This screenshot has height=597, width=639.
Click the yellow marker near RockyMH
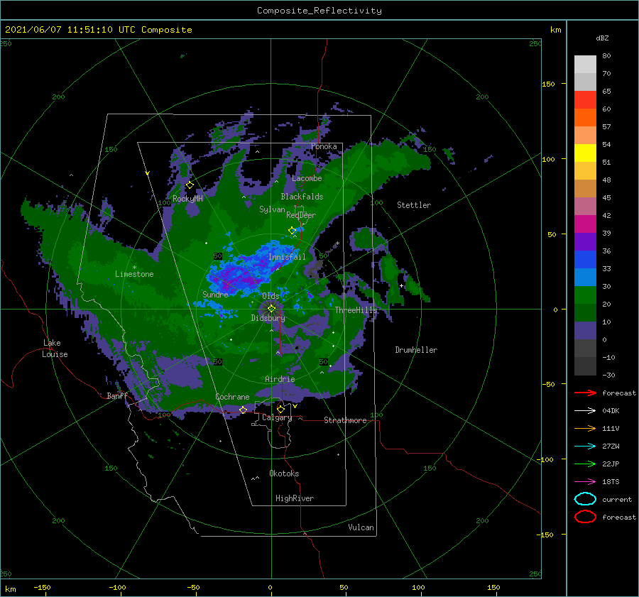tap(190, 185)
